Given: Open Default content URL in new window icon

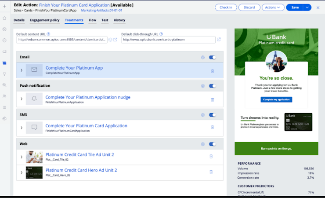Looking at the screenshot, I should click(115, 40).
